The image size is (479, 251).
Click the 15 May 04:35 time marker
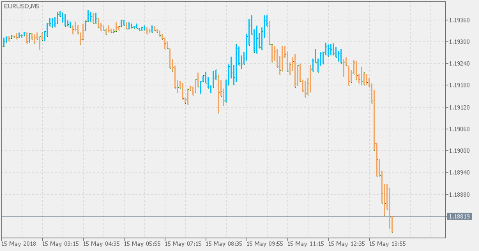pyautogui.click(x=102, y=244)
